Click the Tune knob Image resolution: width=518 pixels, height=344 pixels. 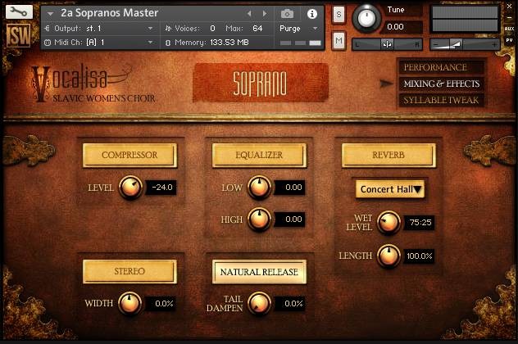pos(366,19)
